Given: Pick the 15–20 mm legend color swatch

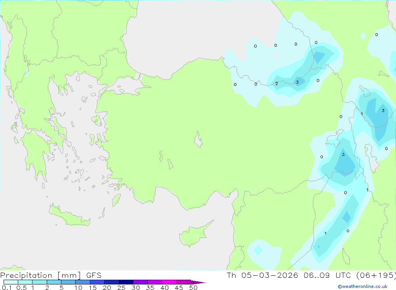Looking at the screenshot, I should point(97,282).
